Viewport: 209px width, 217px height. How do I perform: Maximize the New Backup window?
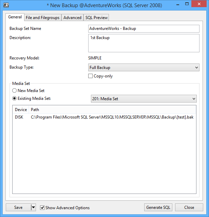click(x=187, y=4)
